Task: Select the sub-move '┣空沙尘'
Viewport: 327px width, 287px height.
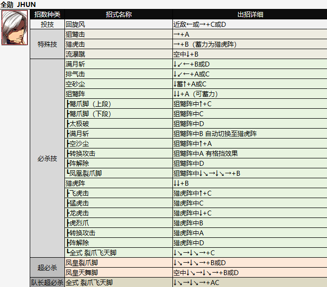Action: 78,143
